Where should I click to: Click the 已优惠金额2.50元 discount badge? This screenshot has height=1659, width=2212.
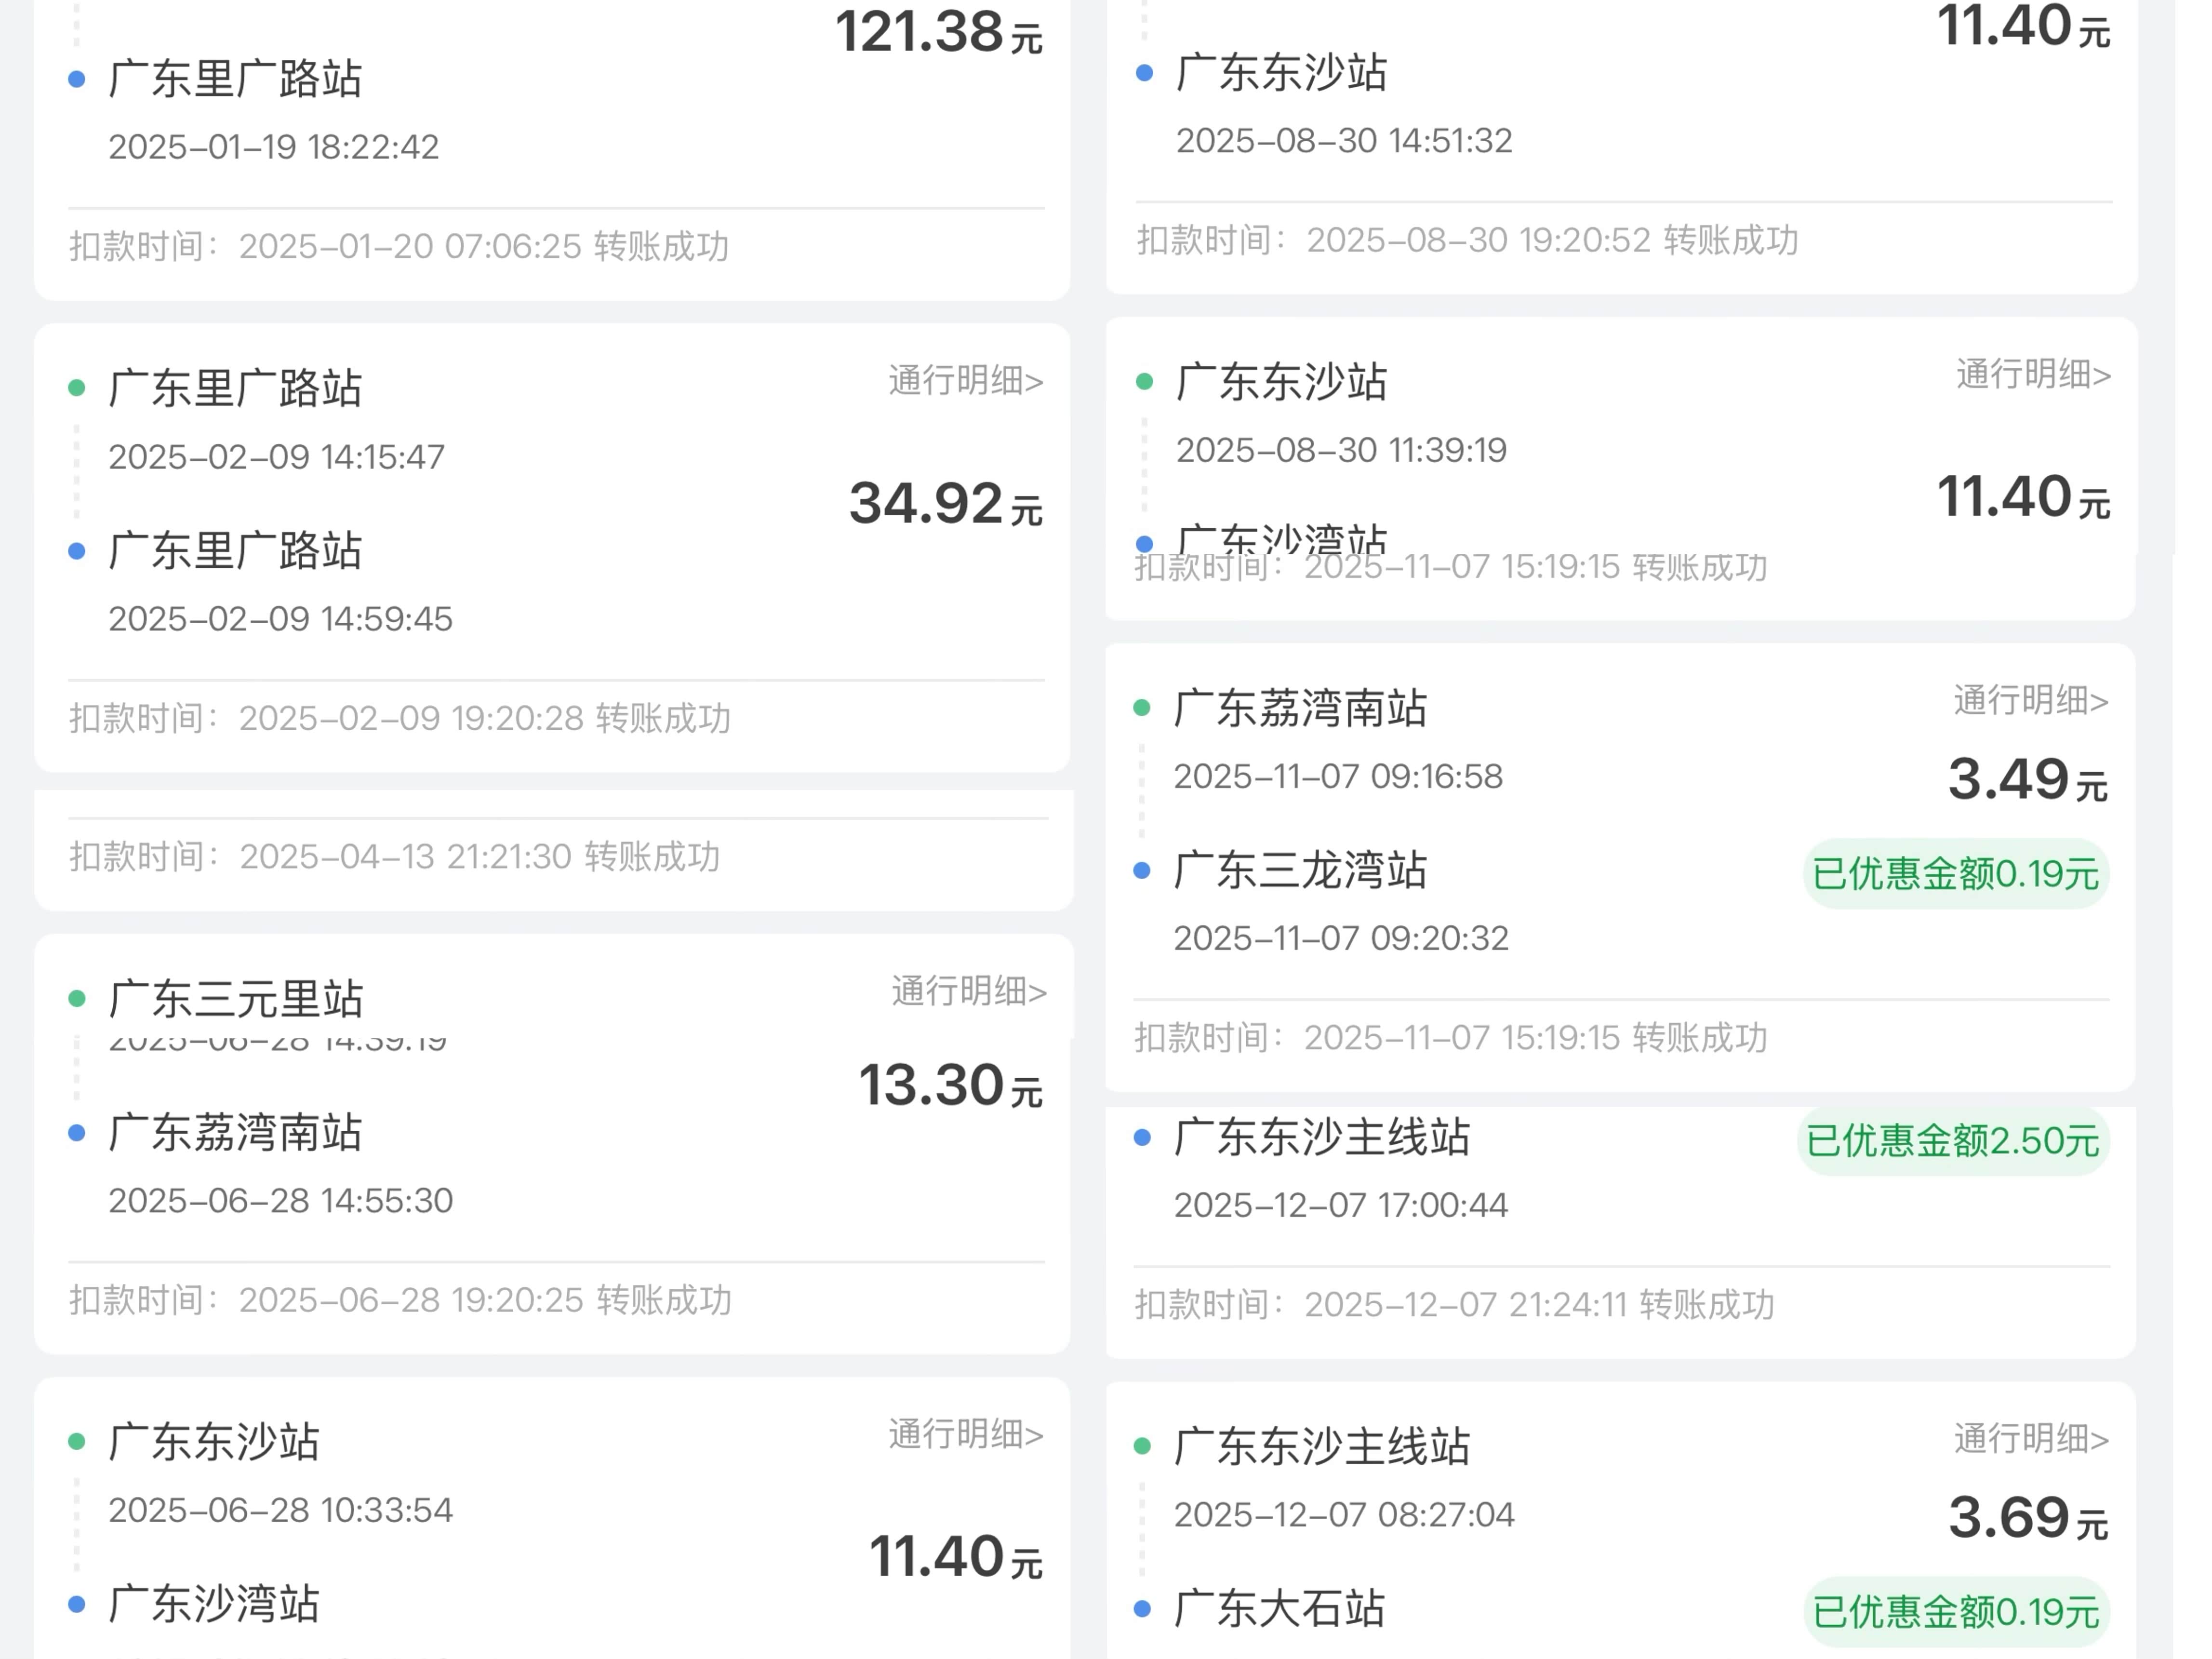pyautogui.click(x=1952, y=1141)
